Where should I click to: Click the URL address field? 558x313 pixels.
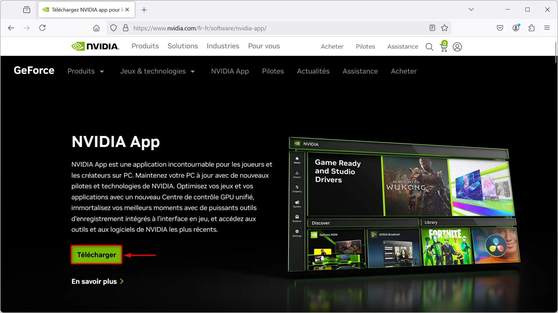click(279, 28)
